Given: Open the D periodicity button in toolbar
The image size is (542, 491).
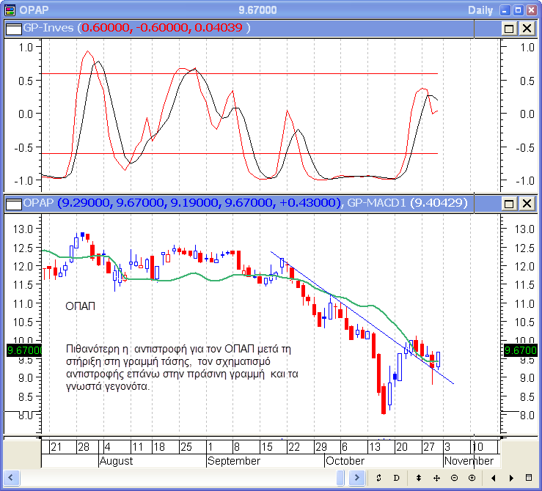Looking at the screenshot, I should (397, 477).
